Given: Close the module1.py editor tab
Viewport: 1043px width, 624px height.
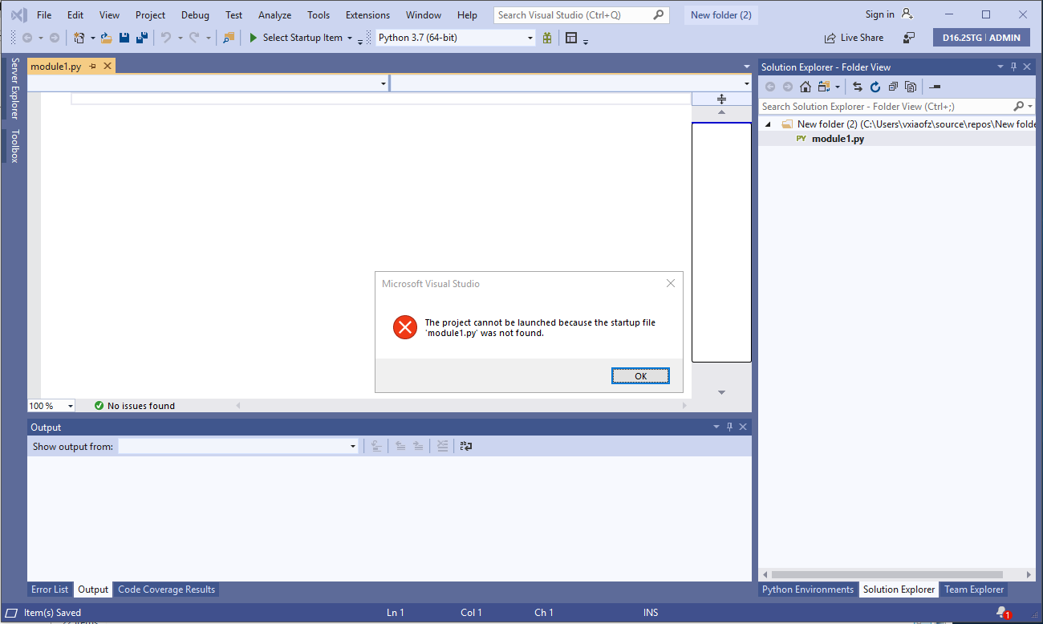Looking at the screenshot, I should point(108,67).
